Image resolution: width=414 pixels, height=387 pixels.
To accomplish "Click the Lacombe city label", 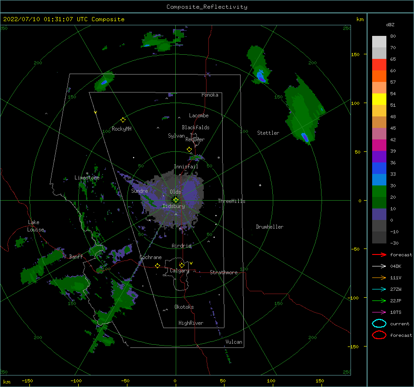I will coord(199,116).
